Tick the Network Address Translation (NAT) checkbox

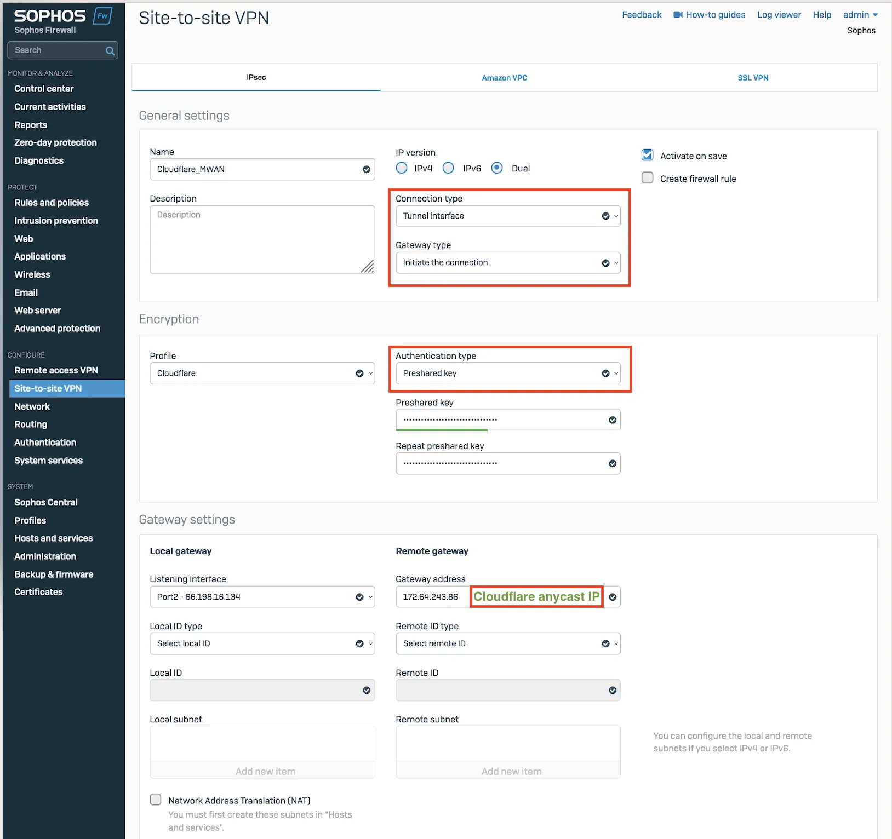(156, 800)
